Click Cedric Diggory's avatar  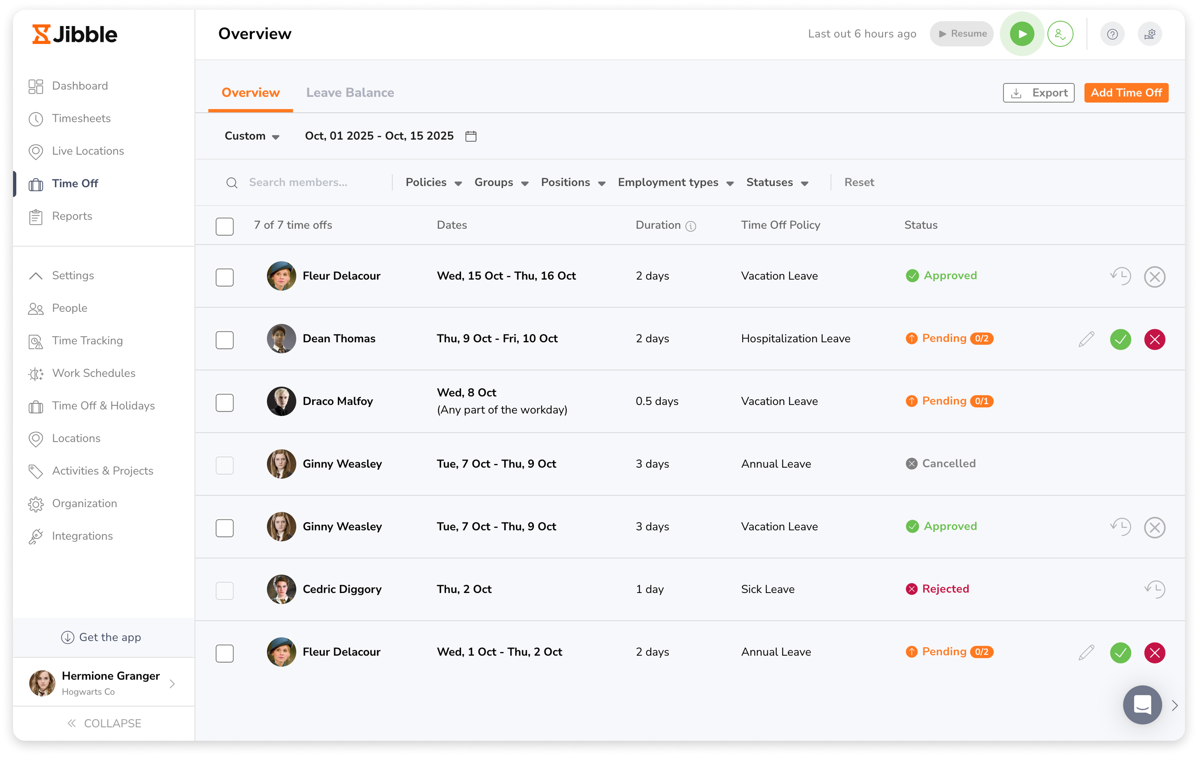pos(282,589)
